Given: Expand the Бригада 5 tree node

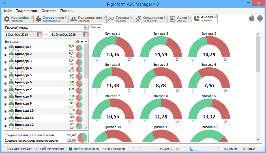Looking at the screenshot, I should tap(5, 76).
